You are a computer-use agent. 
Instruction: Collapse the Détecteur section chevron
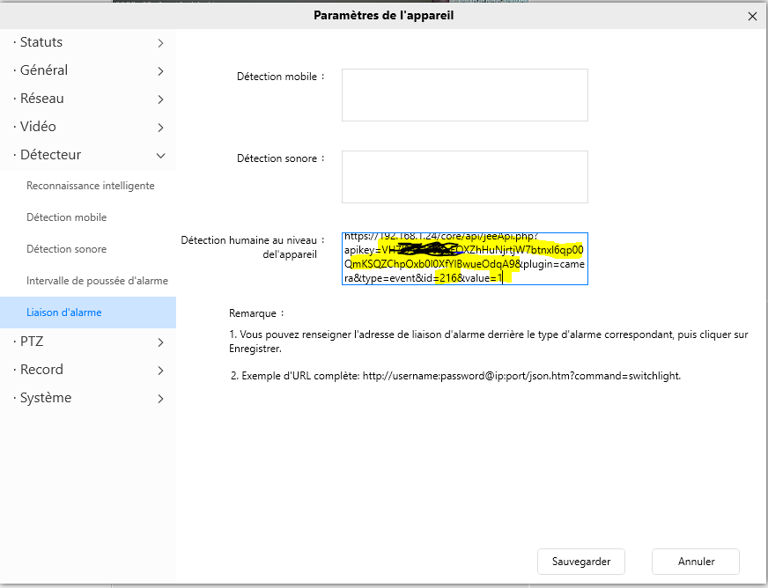[160, 156]
